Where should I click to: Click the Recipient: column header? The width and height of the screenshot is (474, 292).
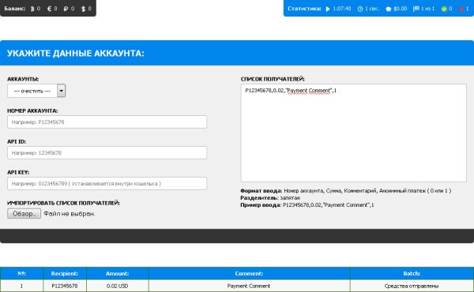65,274
